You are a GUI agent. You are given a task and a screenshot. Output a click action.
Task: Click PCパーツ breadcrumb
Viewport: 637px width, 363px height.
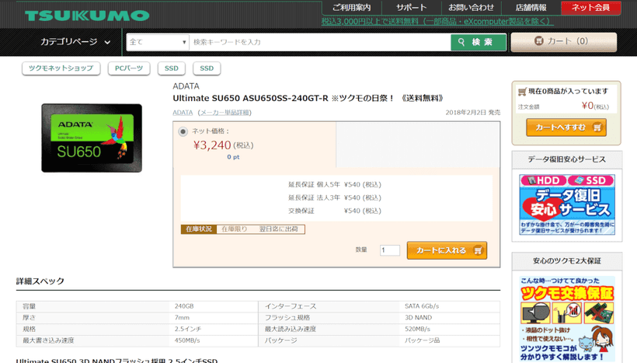coord(129,68)
